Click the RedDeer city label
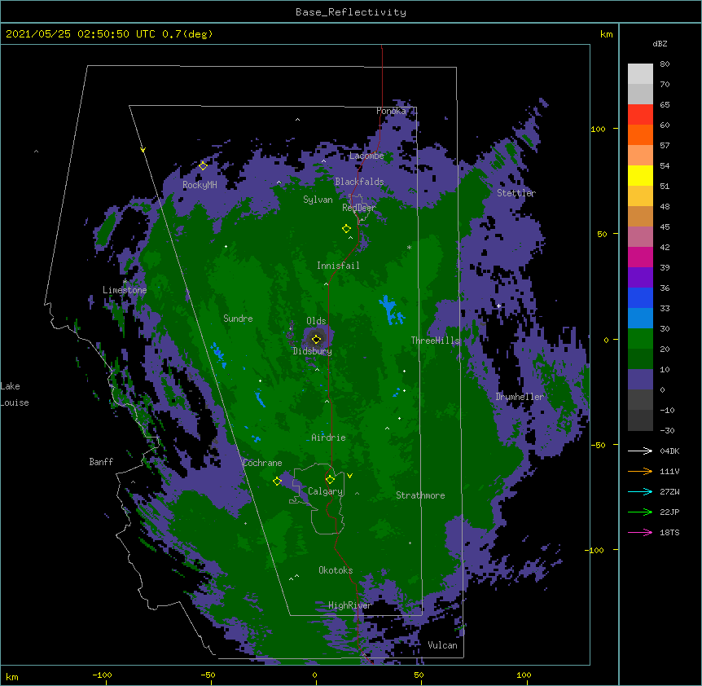Viewport: 702px width, 686px height. coord(359,208)
